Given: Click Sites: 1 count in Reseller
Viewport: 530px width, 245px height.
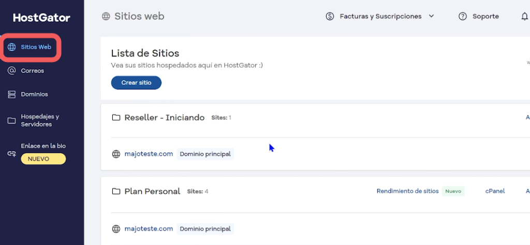Looking at the screenshot, I should [x=222, y=118].
